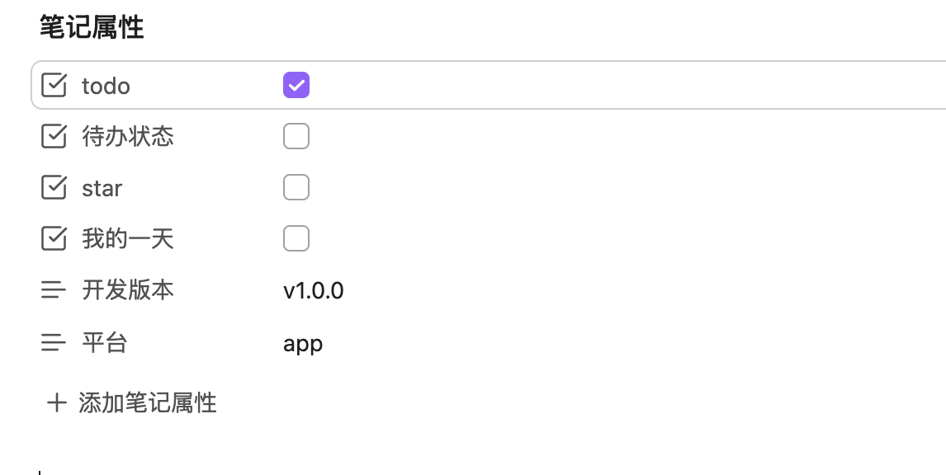Edit the 平台 value app
This screenshot has width=946, height=475.
tap(303, 343)
